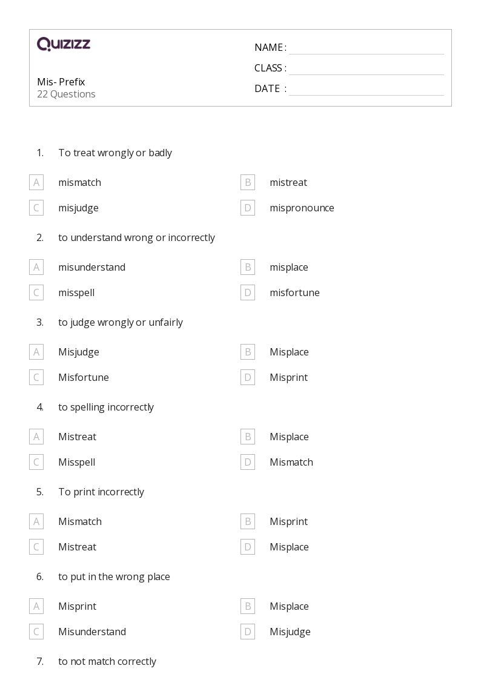Choose box B next to Misprint in question 5

[248, 521]
